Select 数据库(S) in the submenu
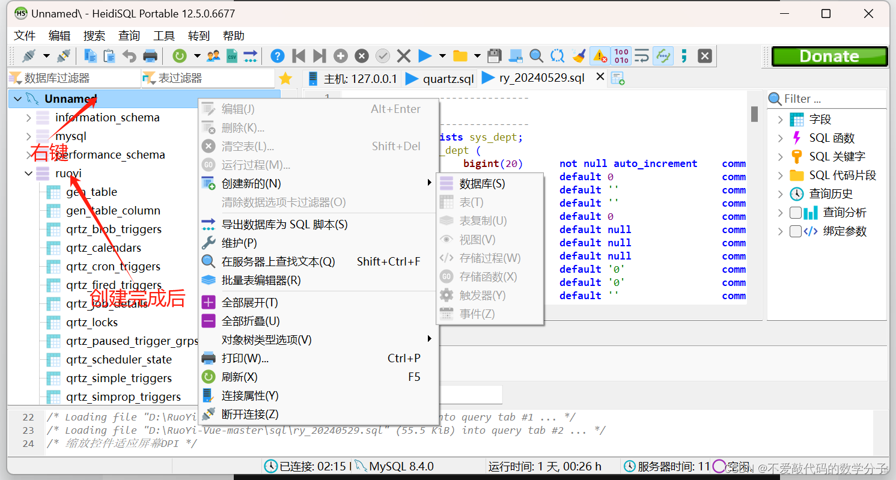Screen dimensions: 896x480 (490, 183)
